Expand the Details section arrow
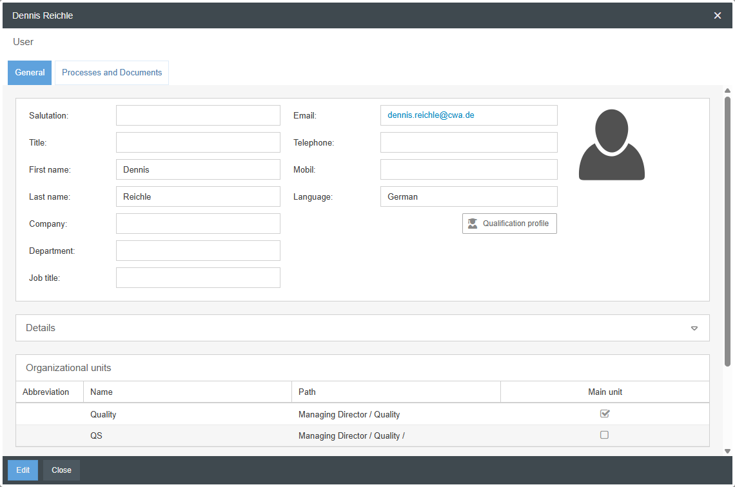The height and width of the screenshot is (487, 735). (694, 329)
